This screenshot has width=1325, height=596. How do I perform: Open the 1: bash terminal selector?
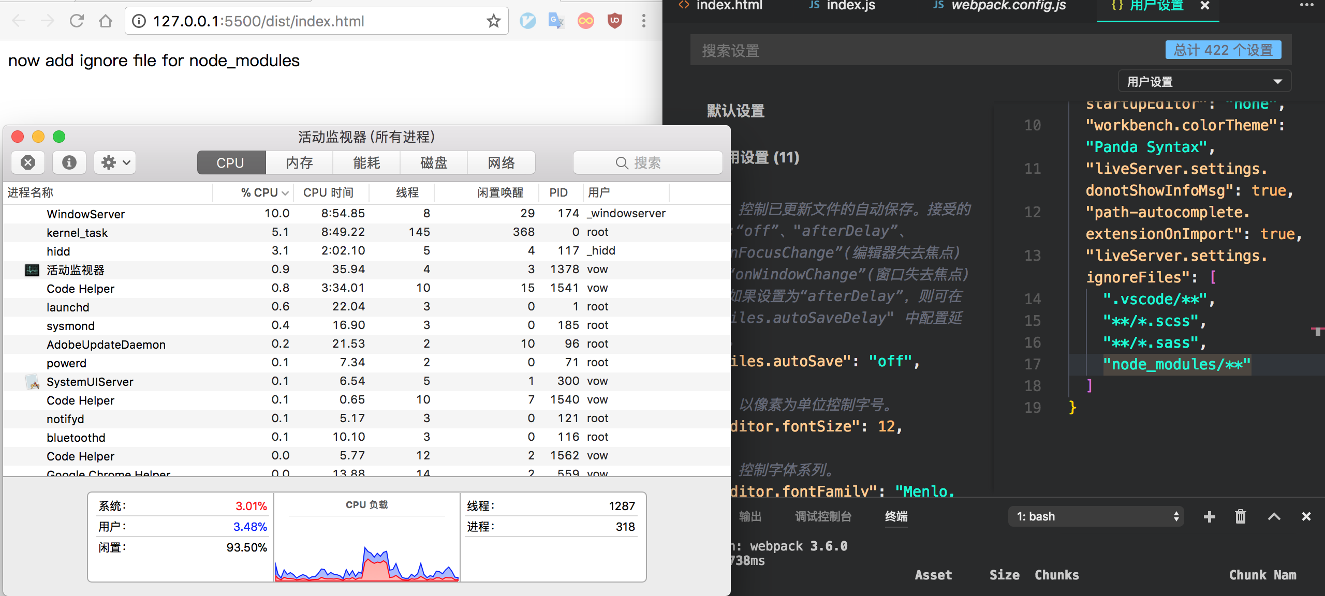point(1096,516)
